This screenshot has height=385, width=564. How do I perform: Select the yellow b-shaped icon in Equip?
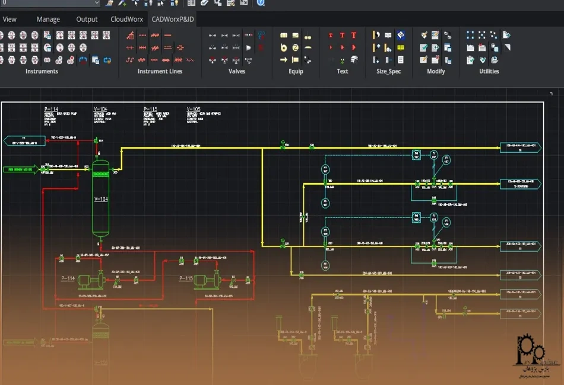click(284, 47)
